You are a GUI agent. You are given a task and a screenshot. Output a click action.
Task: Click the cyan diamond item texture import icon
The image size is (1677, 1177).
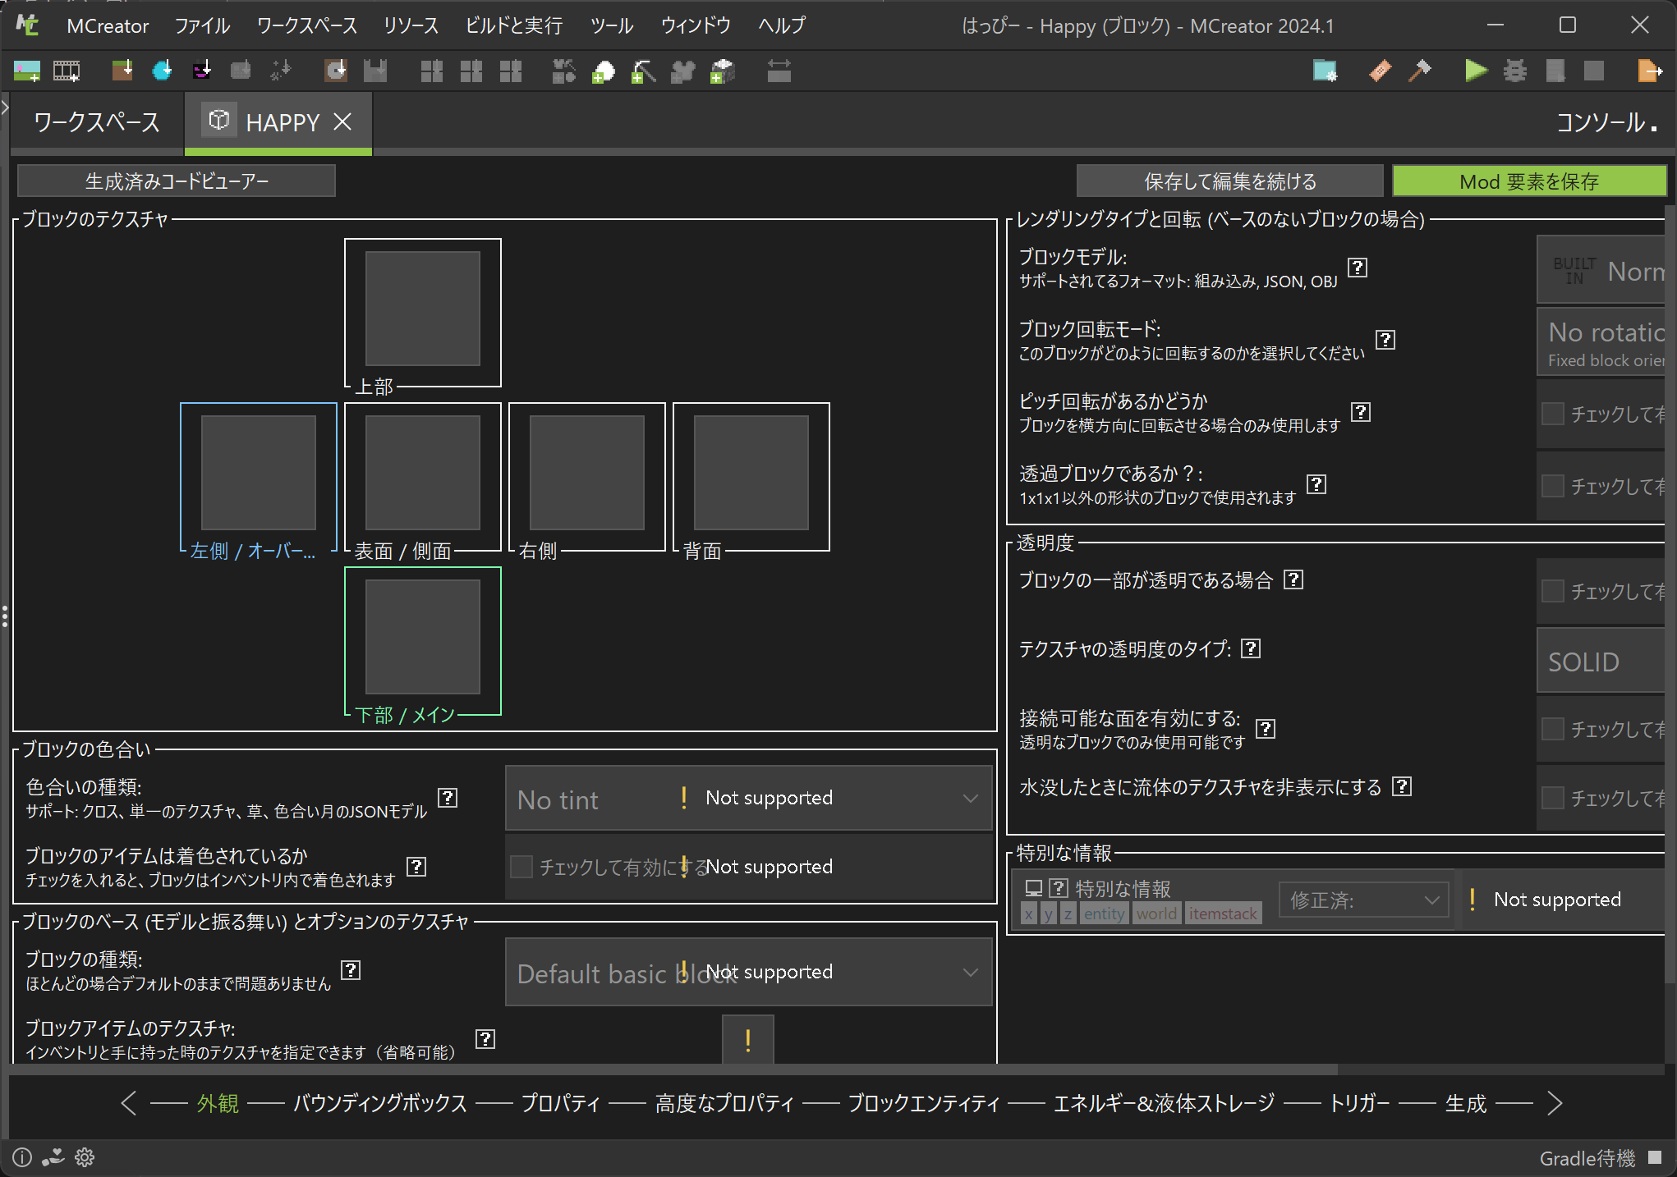point(162,71)
